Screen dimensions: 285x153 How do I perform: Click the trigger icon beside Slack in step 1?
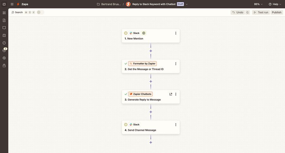coord(144,33)
